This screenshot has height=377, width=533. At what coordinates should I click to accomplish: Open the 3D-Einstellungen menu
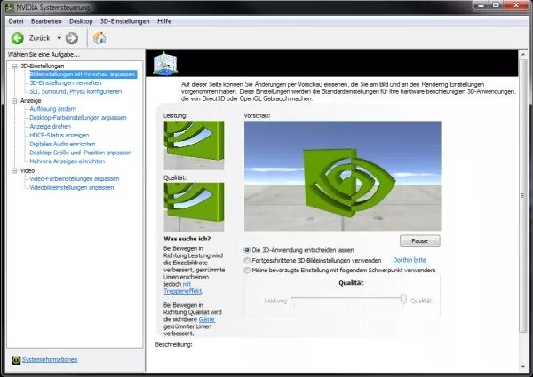coord(124,21)
